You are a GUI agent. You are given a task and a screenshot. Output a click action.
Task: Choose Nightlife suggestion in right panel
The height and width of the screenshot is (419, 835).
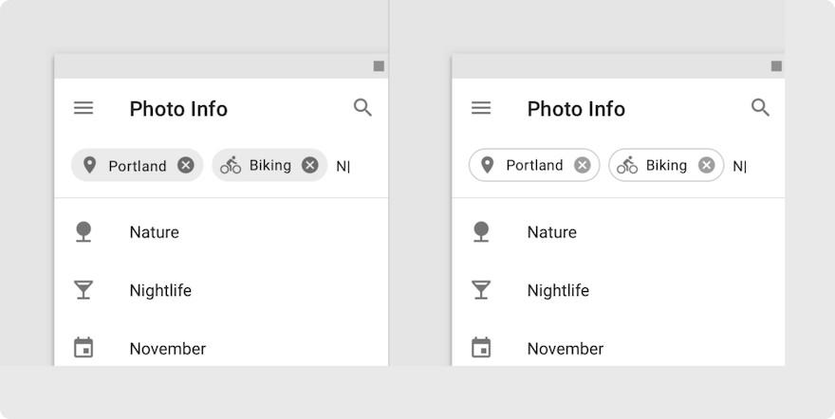pos(619,290)
